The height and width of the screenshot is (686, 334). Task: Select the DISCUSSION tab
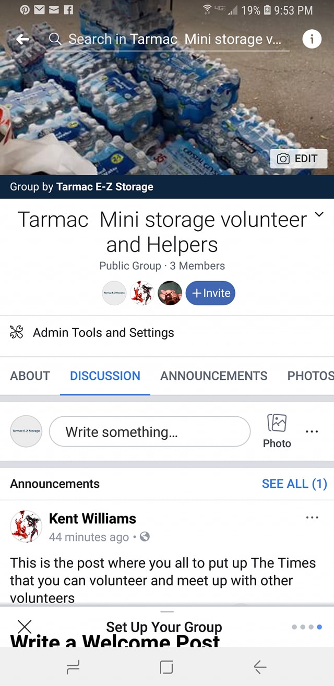pos(105,376)
